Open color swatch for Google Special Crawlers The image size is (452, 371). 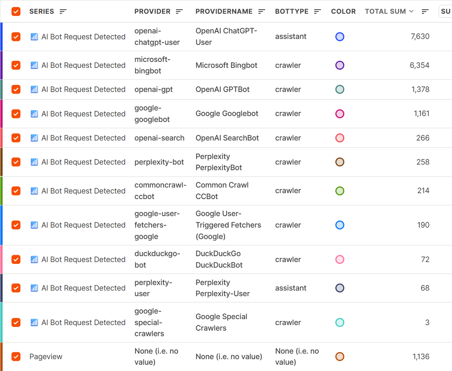(x=340, y=323)
